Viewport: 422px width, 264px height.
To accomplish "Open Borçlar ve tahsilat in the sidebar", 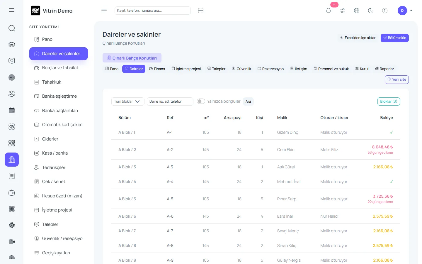I will pos(59,68).
